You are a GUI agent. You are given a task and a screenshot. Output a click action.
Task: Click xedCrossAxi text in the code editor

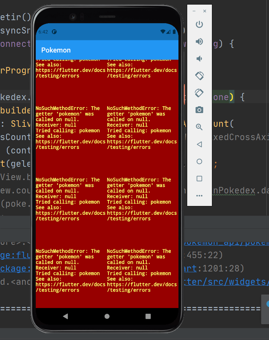click(x=241, y=137)
